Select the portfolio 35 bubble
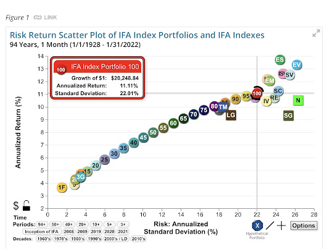The height and width of the screenshot is (249, 330). pyautogui.click(x=123, y=148)
